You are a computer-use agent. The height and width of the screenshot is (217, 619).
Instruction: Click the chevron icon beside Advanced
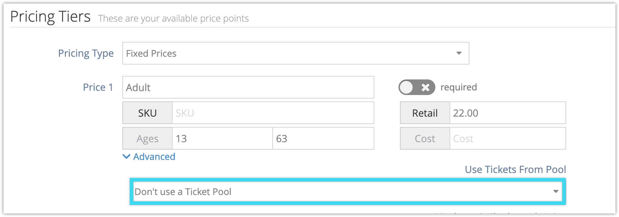point(126,156)
